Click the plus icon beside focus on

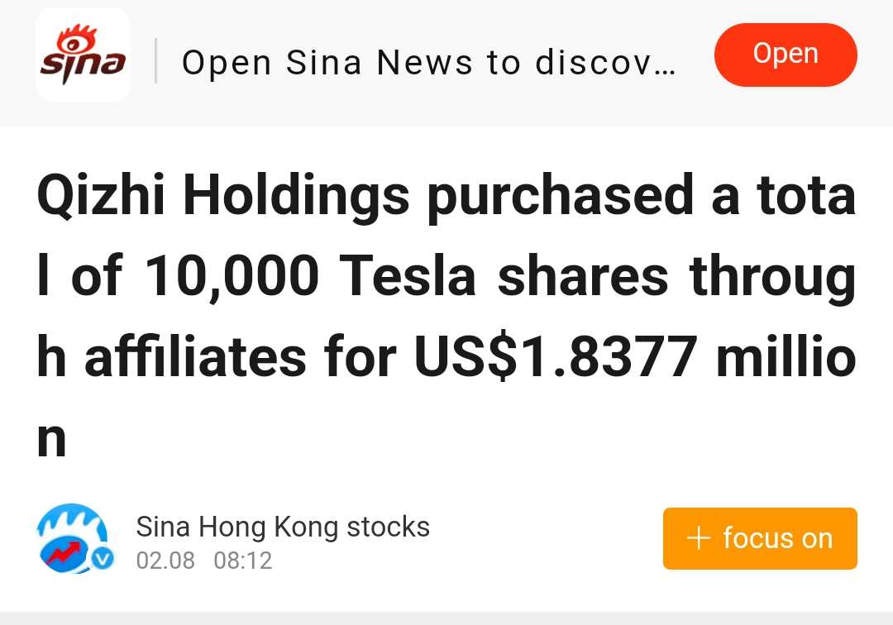699,538
